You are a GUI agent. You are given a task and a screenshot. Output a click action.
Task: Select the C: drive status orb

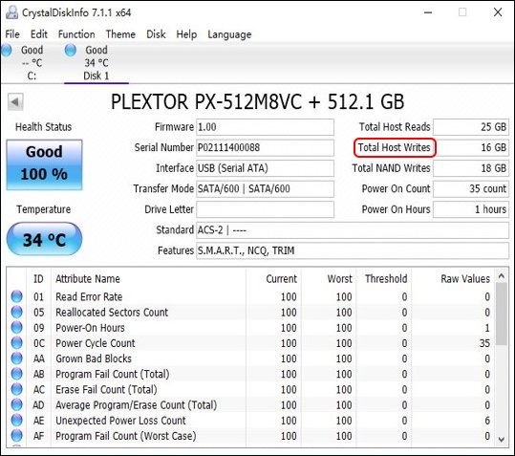click(x=7, y=51)
